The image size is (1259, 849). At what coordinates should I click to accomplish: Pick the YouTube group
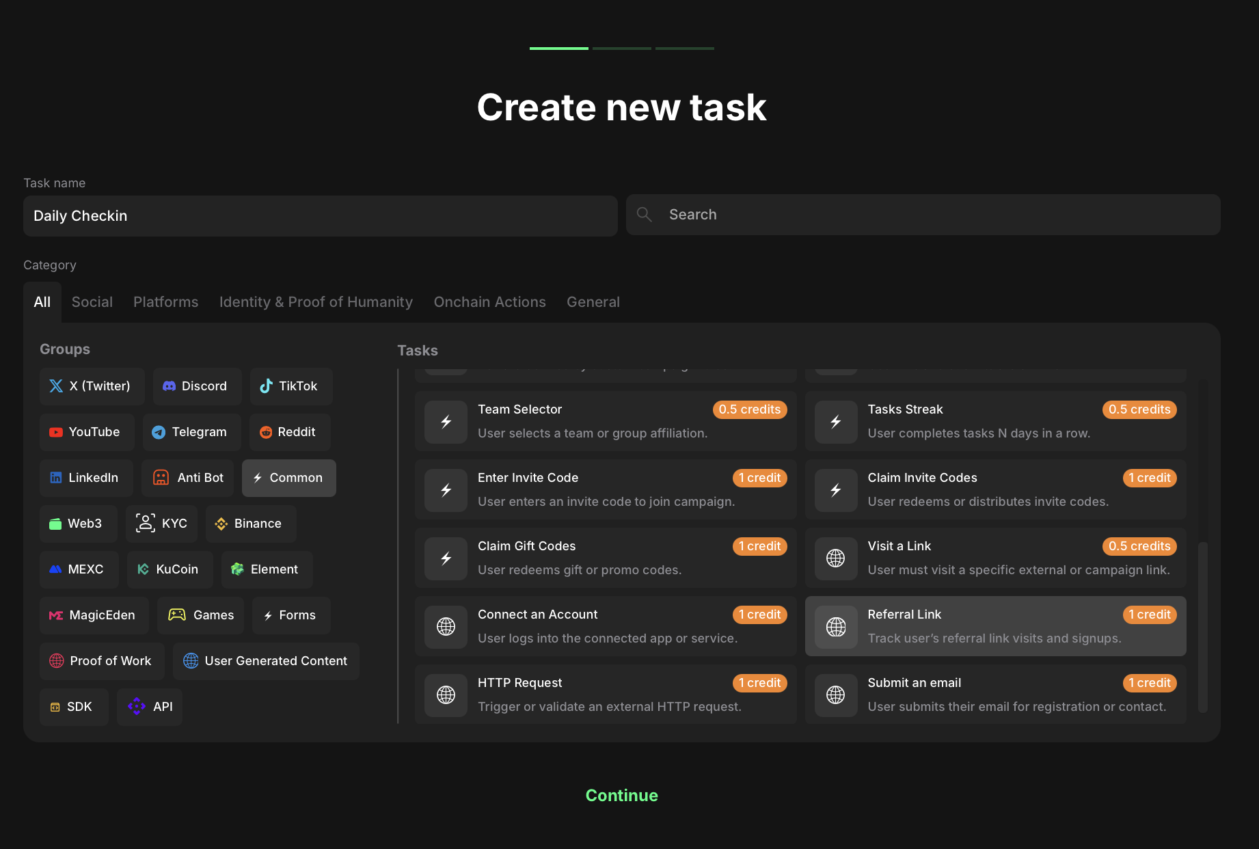point(87,432)
